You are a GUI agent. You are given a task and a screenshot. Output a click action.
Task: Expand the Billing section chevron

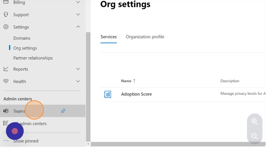coord(78,2)
